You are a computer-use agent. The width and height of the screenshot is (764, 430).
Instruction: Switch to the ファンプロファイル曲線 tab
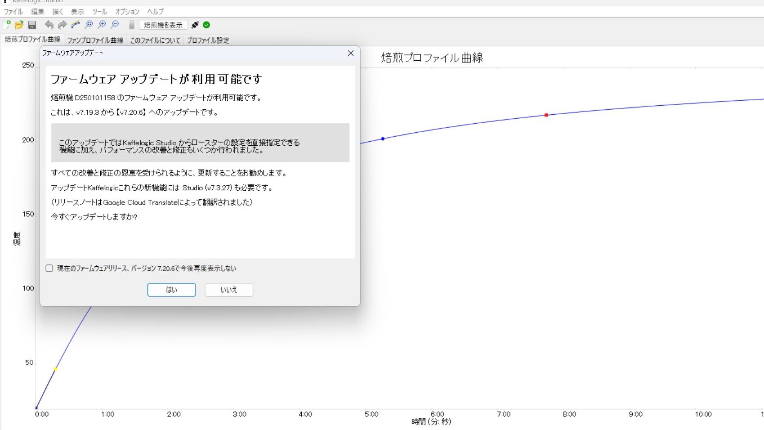[95, 40]
